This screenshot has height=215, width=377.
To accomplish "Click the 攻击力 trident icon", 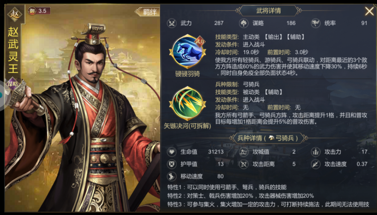I will (x=316, y=152).
